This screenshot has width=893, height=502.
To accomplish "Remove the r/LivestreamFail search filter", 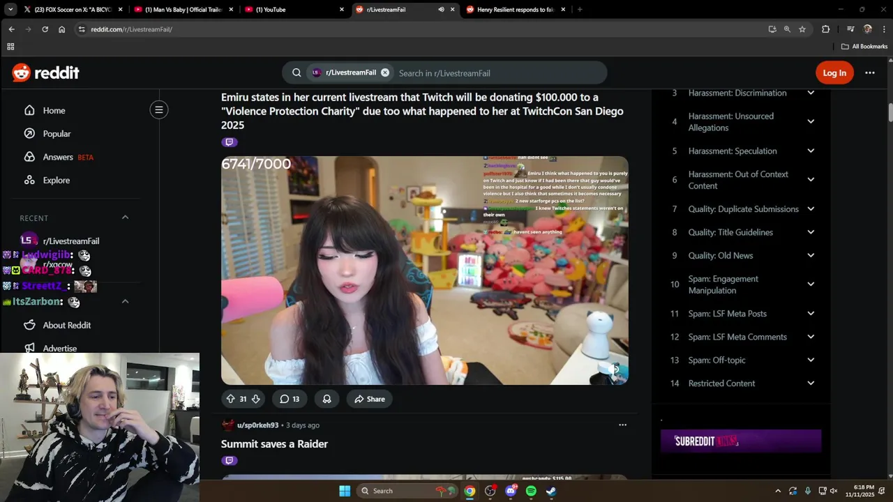I will [x=385, y=73].
